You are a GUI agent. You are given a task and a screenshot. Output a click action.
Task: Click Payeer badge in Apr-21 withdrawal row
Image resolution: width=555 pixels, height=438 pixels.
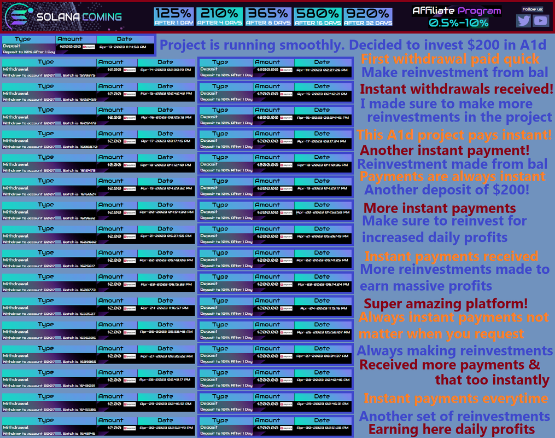tap(130, 237)
